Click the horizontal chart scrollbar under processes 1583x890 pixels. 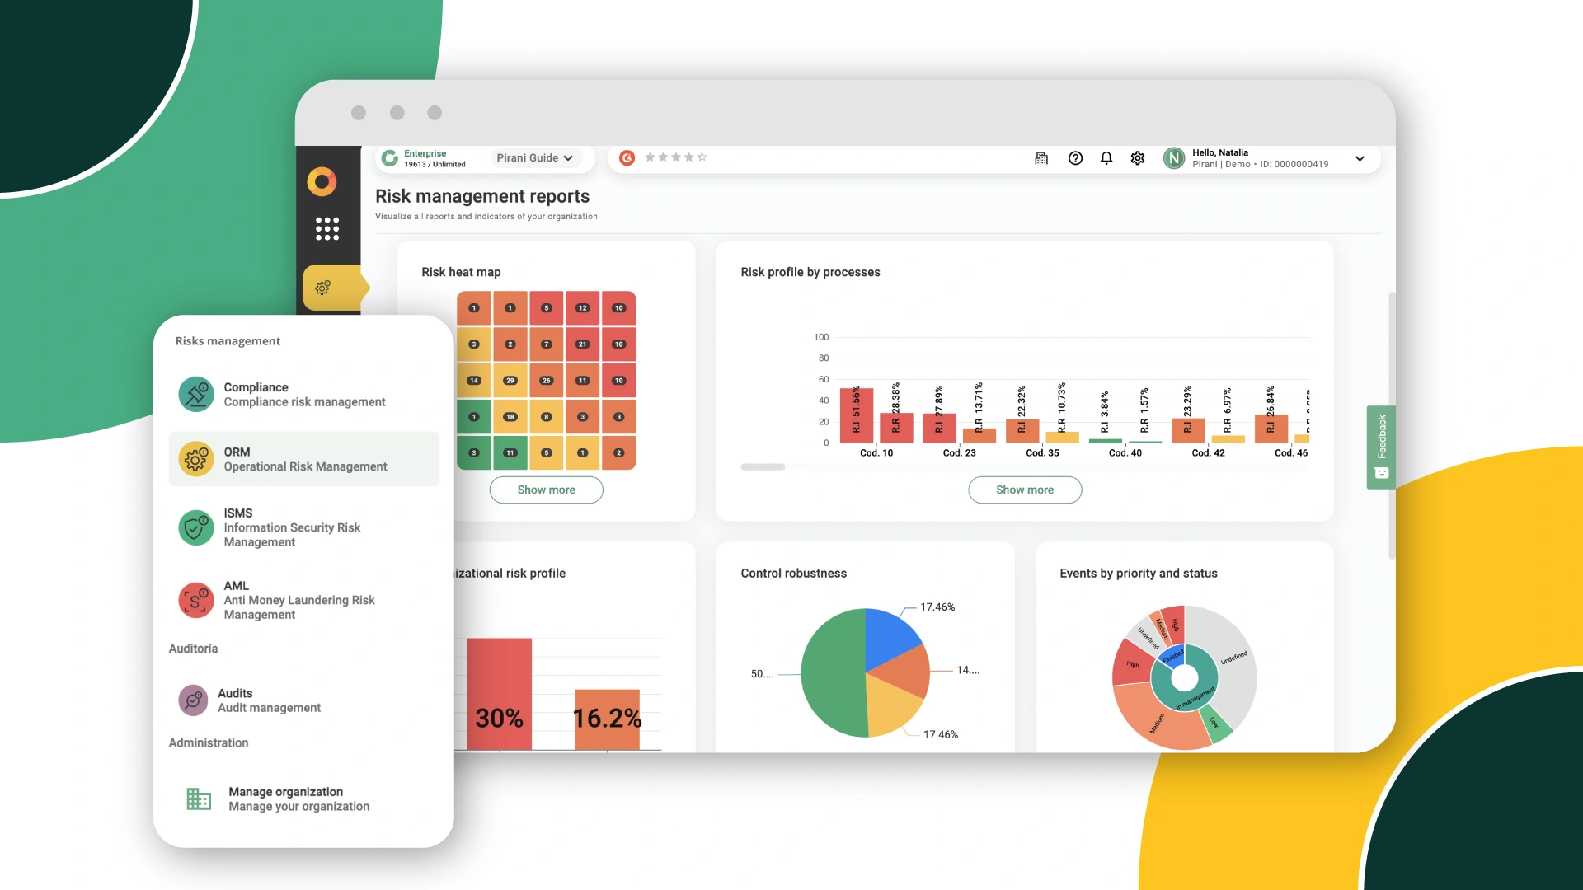[x=763, y=467]
